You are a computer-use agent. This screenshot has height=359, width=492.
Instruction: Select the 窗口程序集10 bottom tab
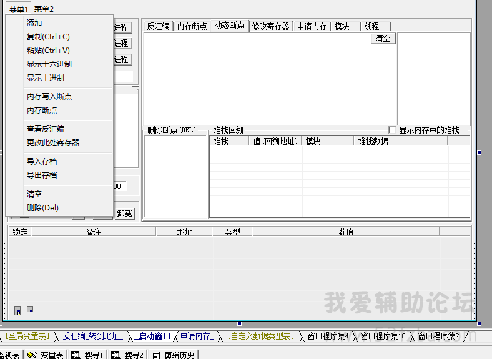point(383,337)
